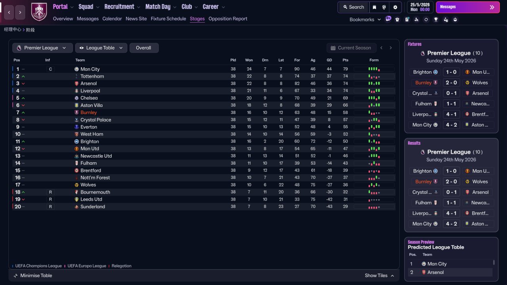Open the Burnley club crest in header

click(x=39, y=12)
